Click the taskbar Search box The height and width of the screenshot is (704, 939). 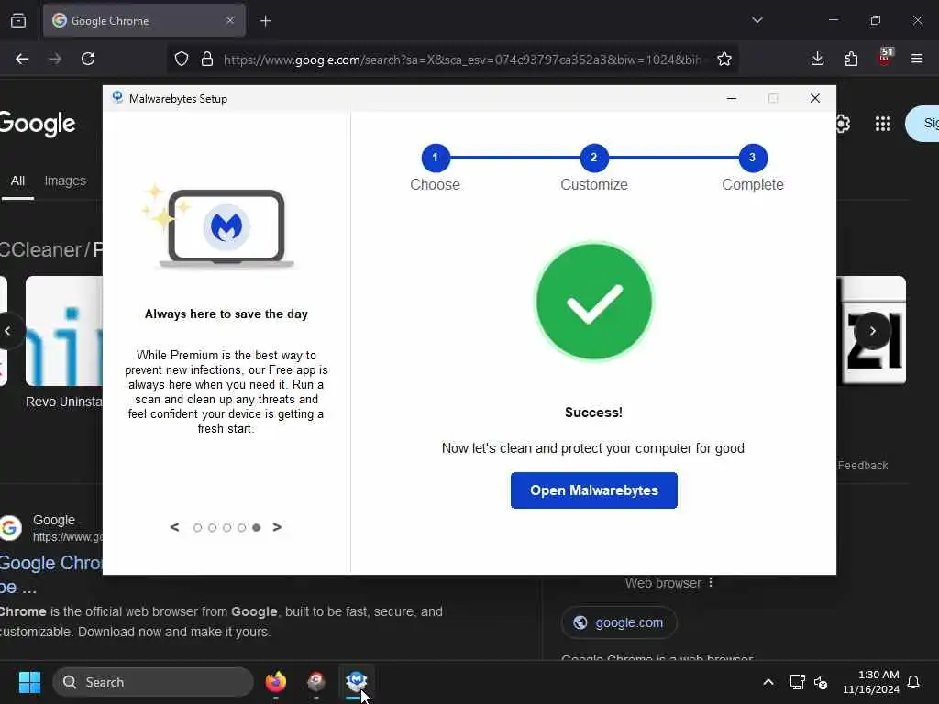point(153,682)
